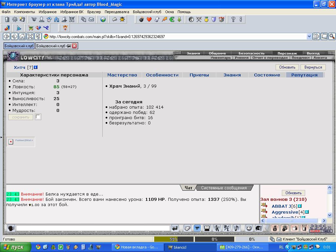Image resolution: width=336 pixels, height=252 pixels.
Task: Click the smiley face icon in chat bar
Action: tap(249, 228)
